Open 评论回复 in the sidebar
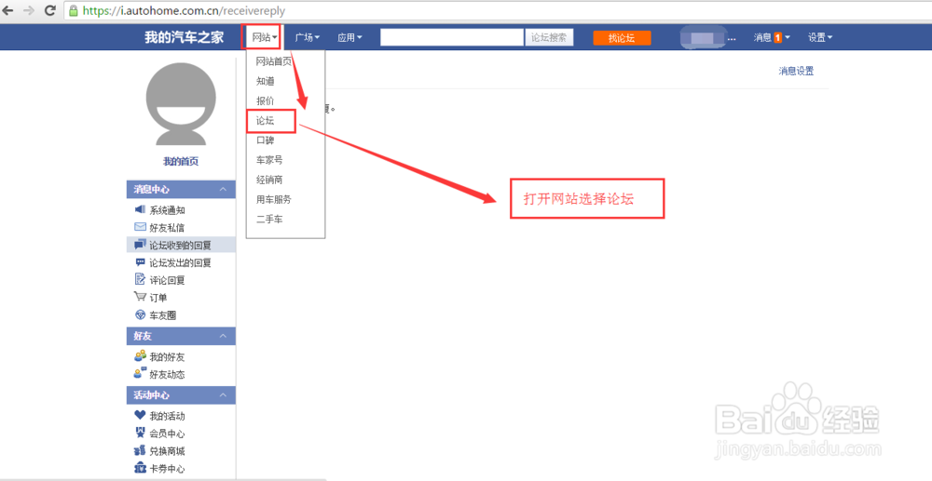932x481 pixels. [x=167, y=280]
